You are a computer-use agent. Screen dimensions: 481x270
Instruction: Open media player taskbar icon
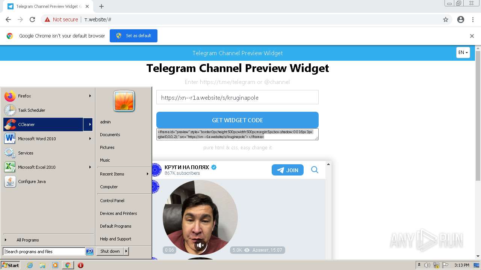55,265
